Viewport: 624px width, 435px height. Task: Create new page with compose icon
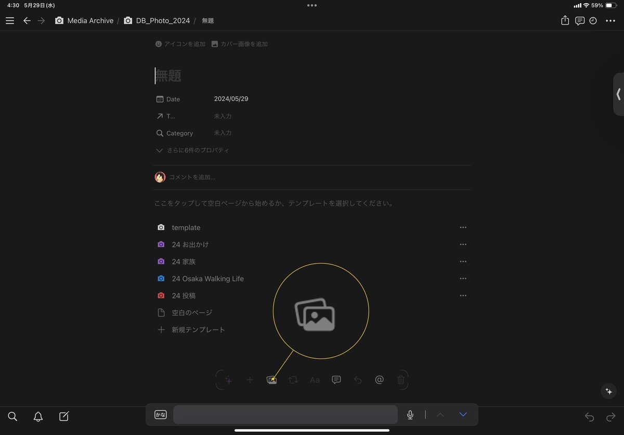tap(64, 416)
